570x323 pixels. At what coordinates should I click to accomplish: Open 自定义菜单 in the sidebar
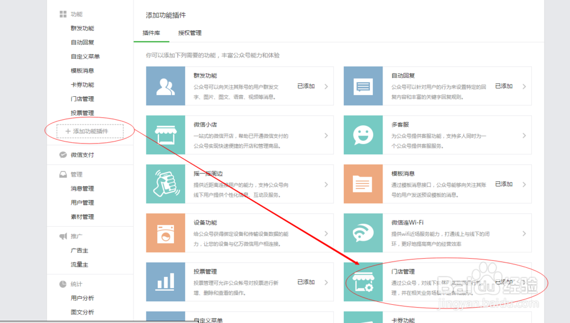click(x=85, y=56)
